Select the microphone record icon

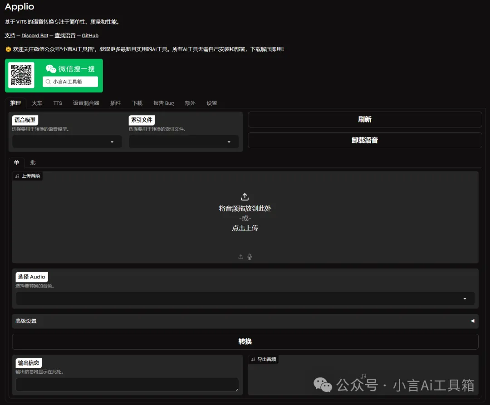click(250, 257)
